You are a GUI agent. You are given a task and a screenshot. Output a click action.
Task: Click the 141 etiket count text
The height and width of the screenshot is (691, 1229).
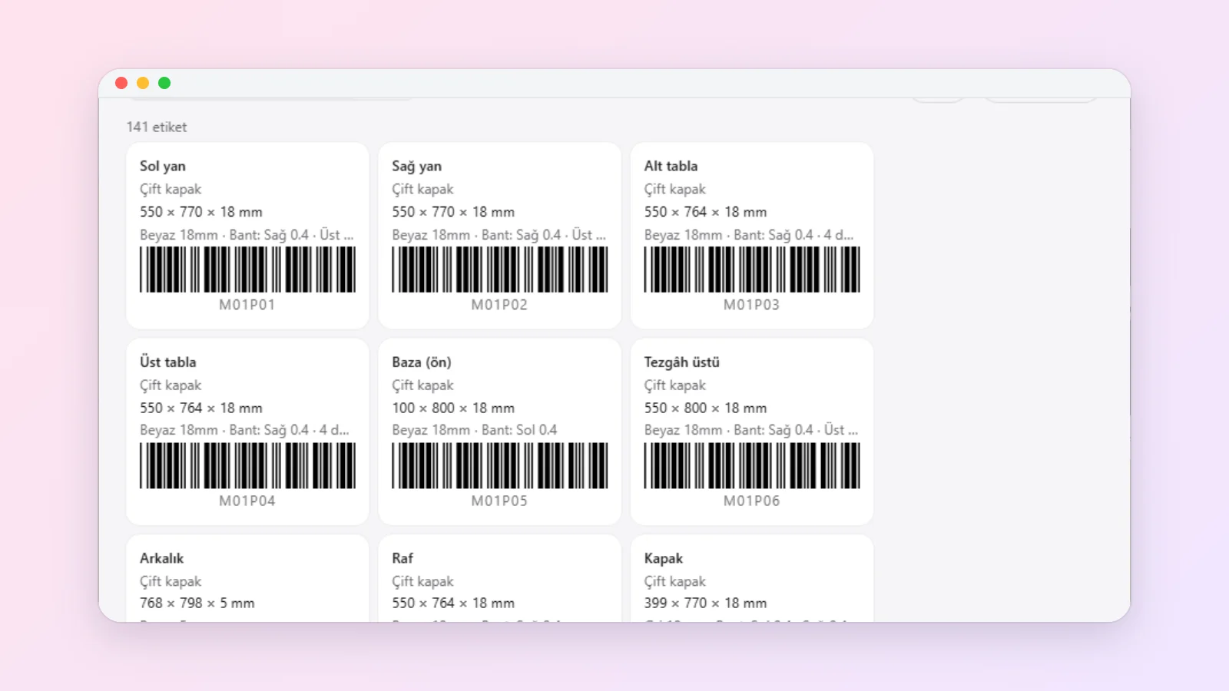pyautogui.click(x=157, y=127)
